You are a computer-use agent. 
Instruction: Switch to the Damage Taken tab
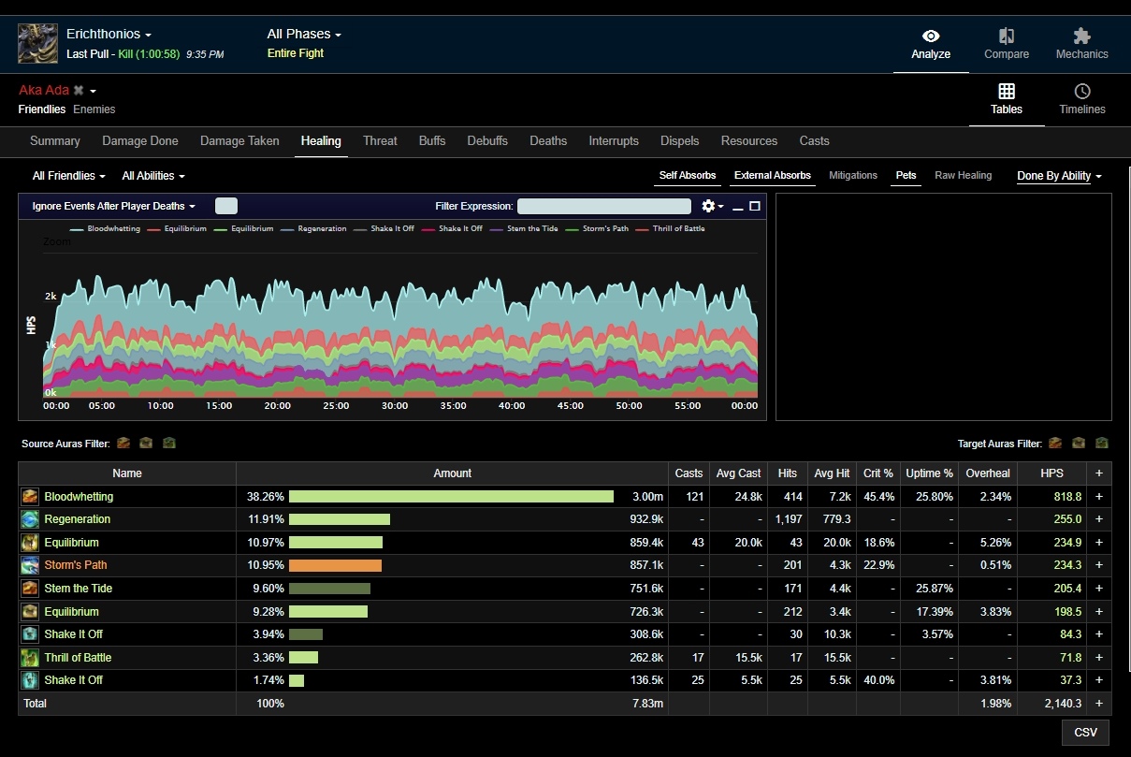coord(239,141)
